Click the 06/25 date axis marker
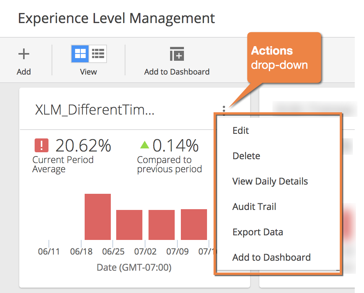The image size is (364, 293). [113, 251]
